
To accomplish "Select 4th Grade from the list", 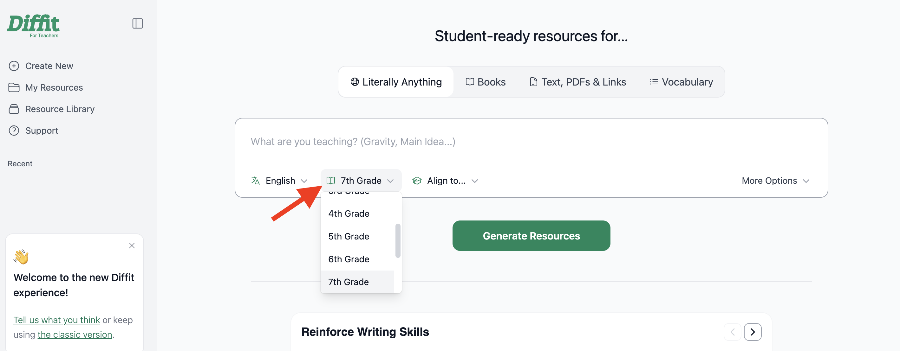I will [x=357, y=214].
